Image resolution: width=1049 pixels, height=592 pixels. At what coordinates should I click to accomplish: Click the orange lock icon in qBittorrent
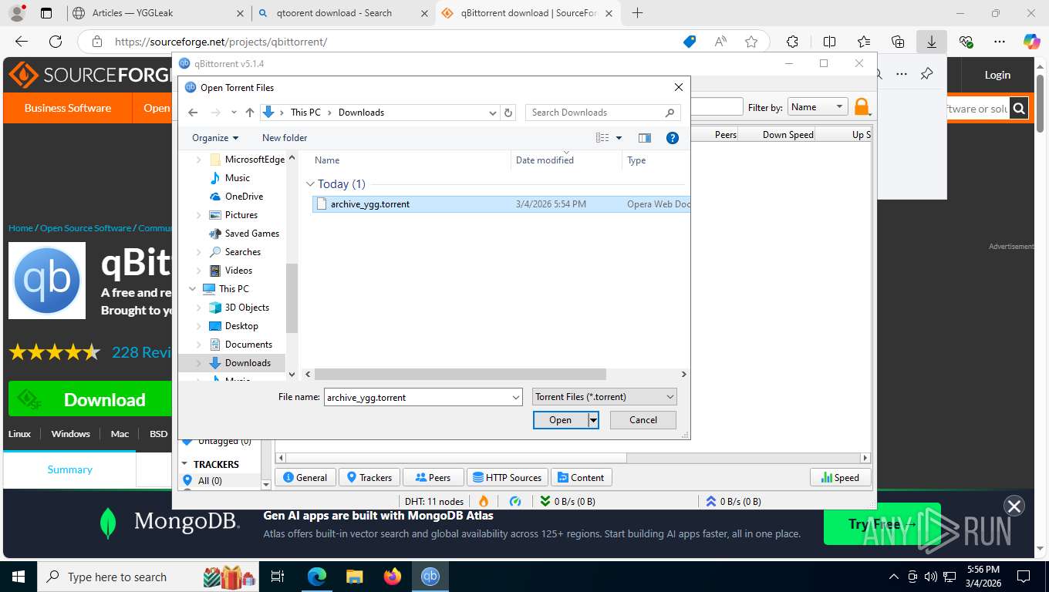[x=862, y=107]
